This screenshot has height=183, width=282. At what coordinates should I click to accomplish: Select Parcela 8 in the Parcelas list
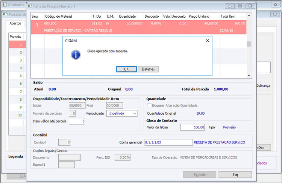(x=18, y=100)
